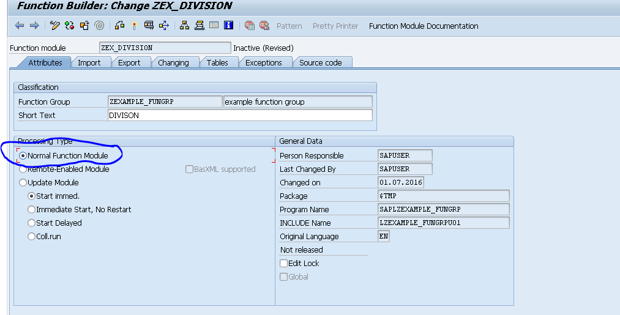The height and width of the screenshot is (315, 620).
Task: Toggle Display/Change pencil icon
Action: tap(55, 26)
